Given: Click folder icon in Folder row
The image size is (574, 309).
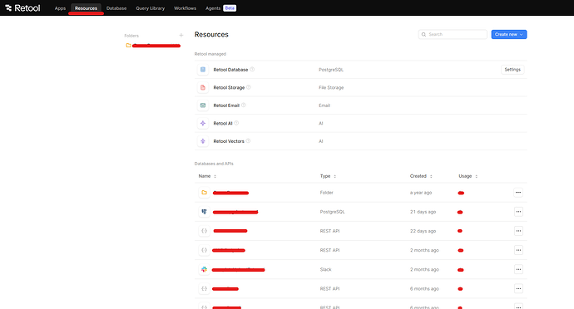Looking at the screenshot, I should click(205, 193).
